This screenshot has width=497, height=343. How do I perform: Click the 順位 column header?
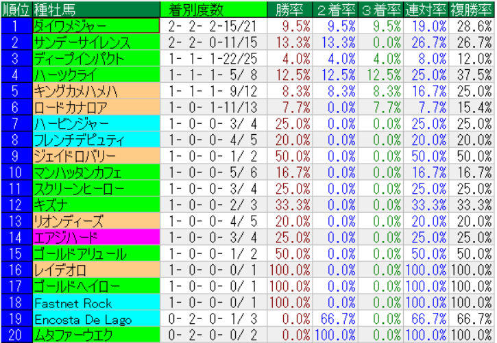pyautogui.click(x=16, y=9)
